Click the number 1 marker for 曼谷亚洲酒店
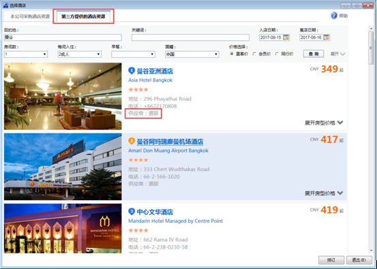Viewport: 377px width, 269px height. click(132, 71)
